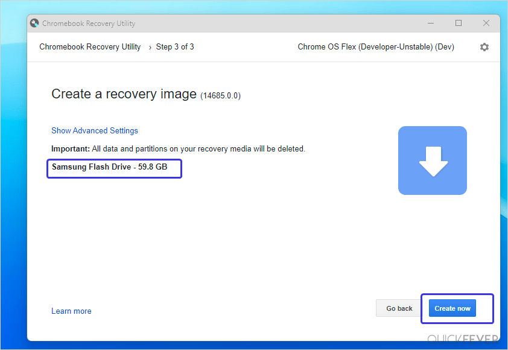
Task: Click the blue download arrow image
Action: click(x=433, y=161)
